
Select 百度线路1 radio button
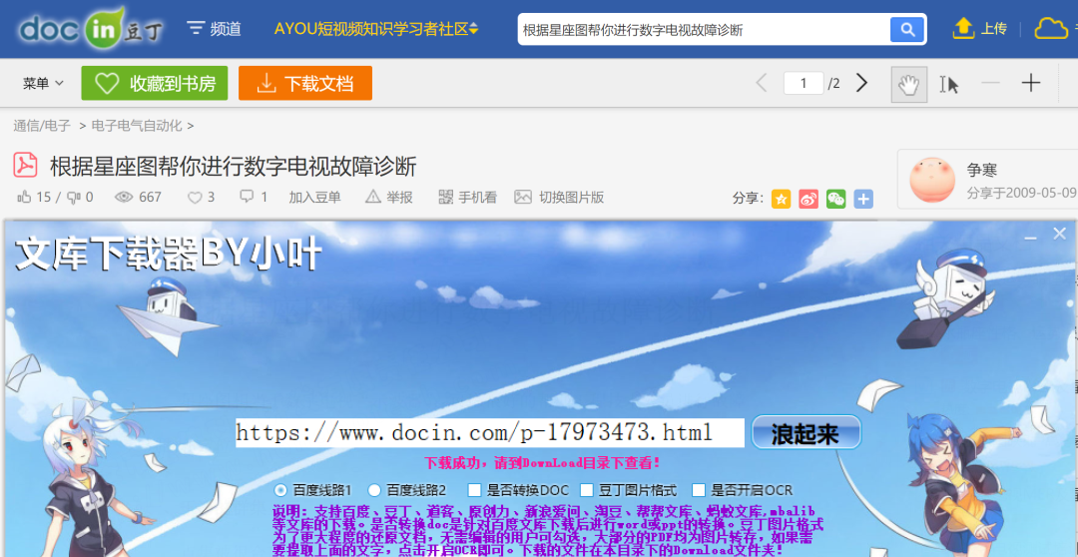pyautogui.click(x=280, y=490)
